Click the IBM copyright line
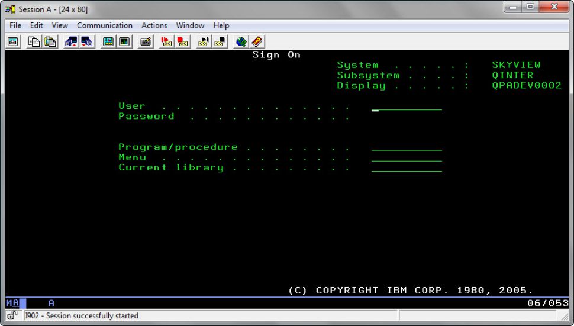 tap(411, 291)
